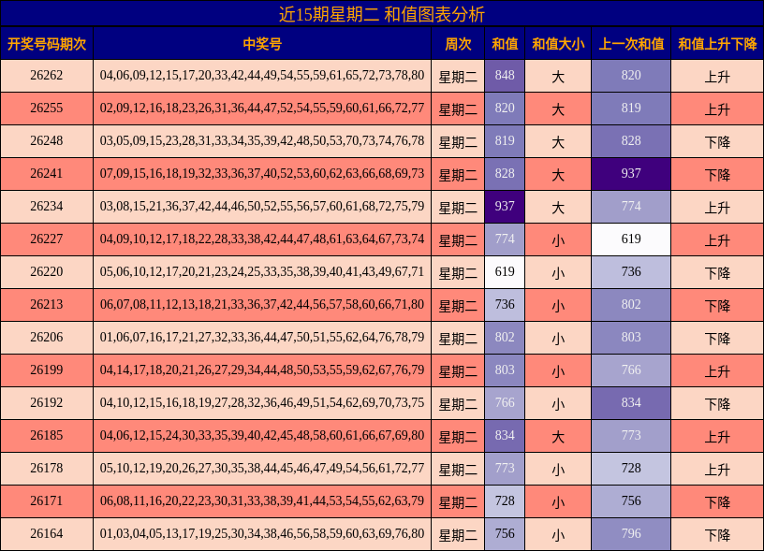Select issue number 26192
This screenshot has height=551, width=764.
47,402
